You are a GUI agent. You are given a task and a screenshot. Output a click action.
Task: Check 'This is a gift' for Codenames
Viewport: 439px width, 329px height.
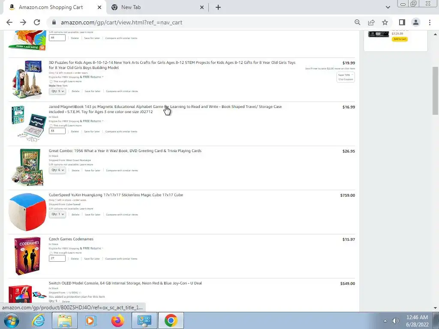[x=51, y=253]
